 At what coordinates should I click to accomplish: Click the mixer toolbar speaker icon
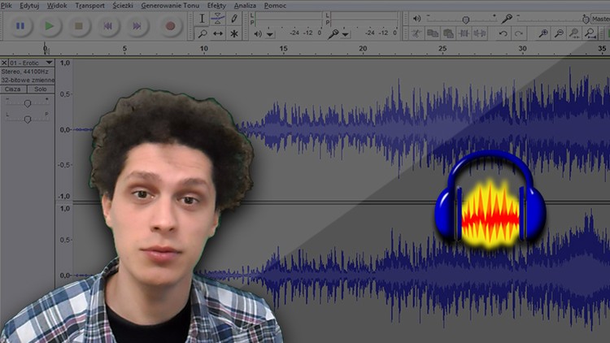416,18
